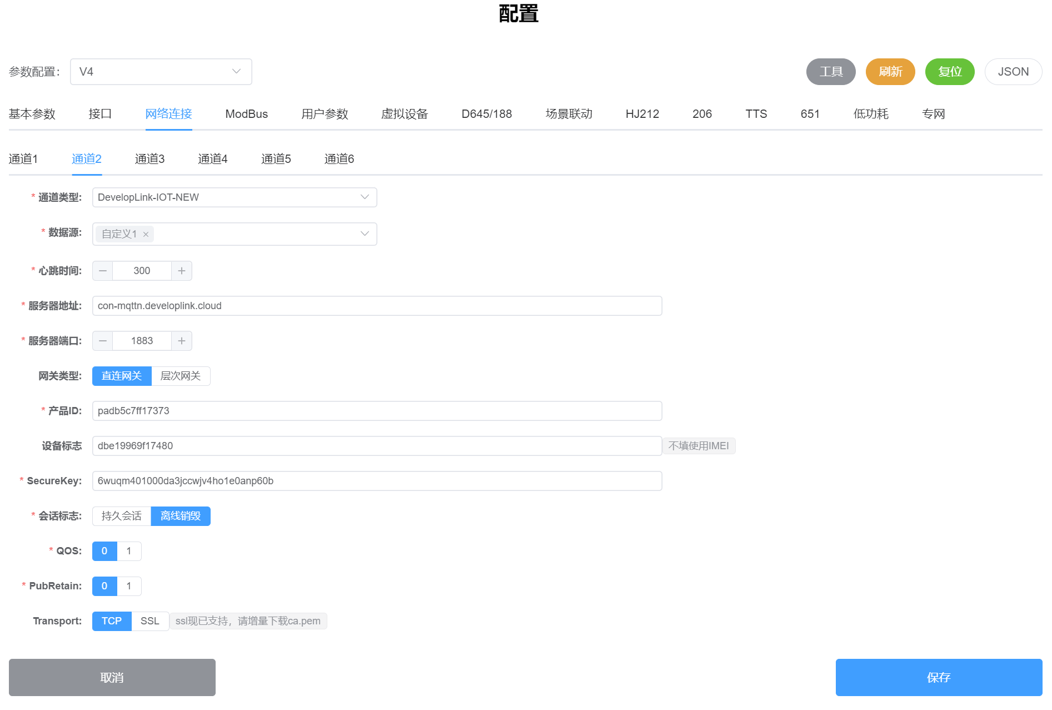Screen dimensions: 1052x710
Task: Focus the 心跳时间 value field
Action: 142,271
